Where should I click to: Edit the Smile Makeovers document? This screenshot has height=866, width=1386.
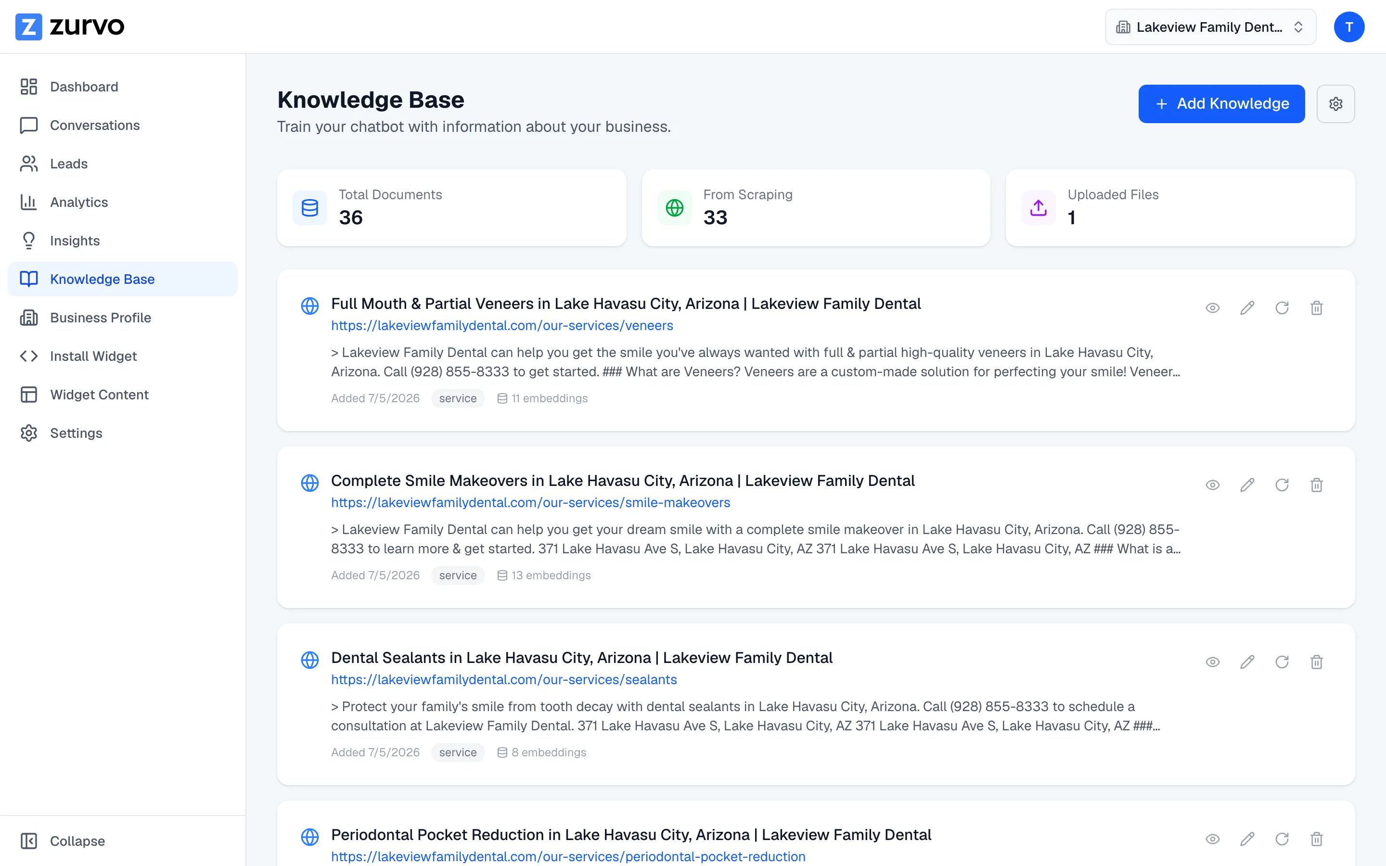point(1247,485)
